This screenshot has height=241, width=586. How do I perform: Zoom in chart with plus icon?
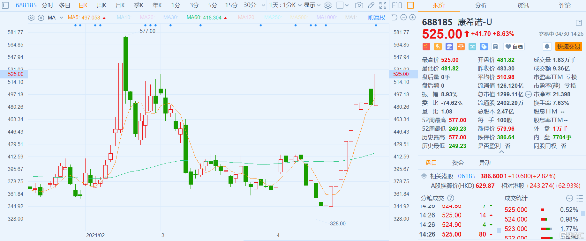pos(413,18)
